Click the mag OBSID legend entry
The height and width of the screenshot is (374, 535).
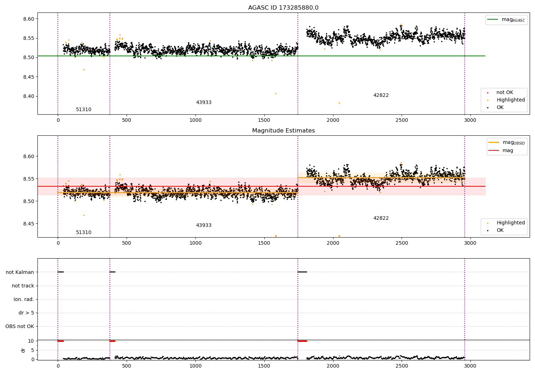(x=507, y=142)
